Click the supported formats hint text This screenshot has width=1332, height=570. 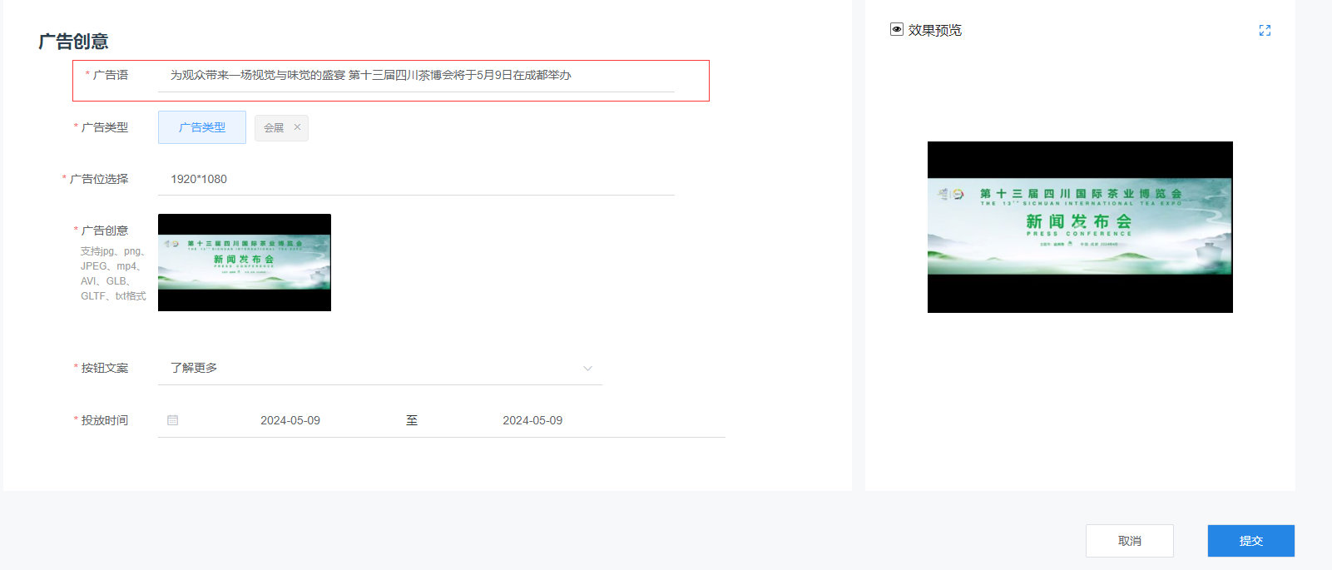(x=113, y=273)
